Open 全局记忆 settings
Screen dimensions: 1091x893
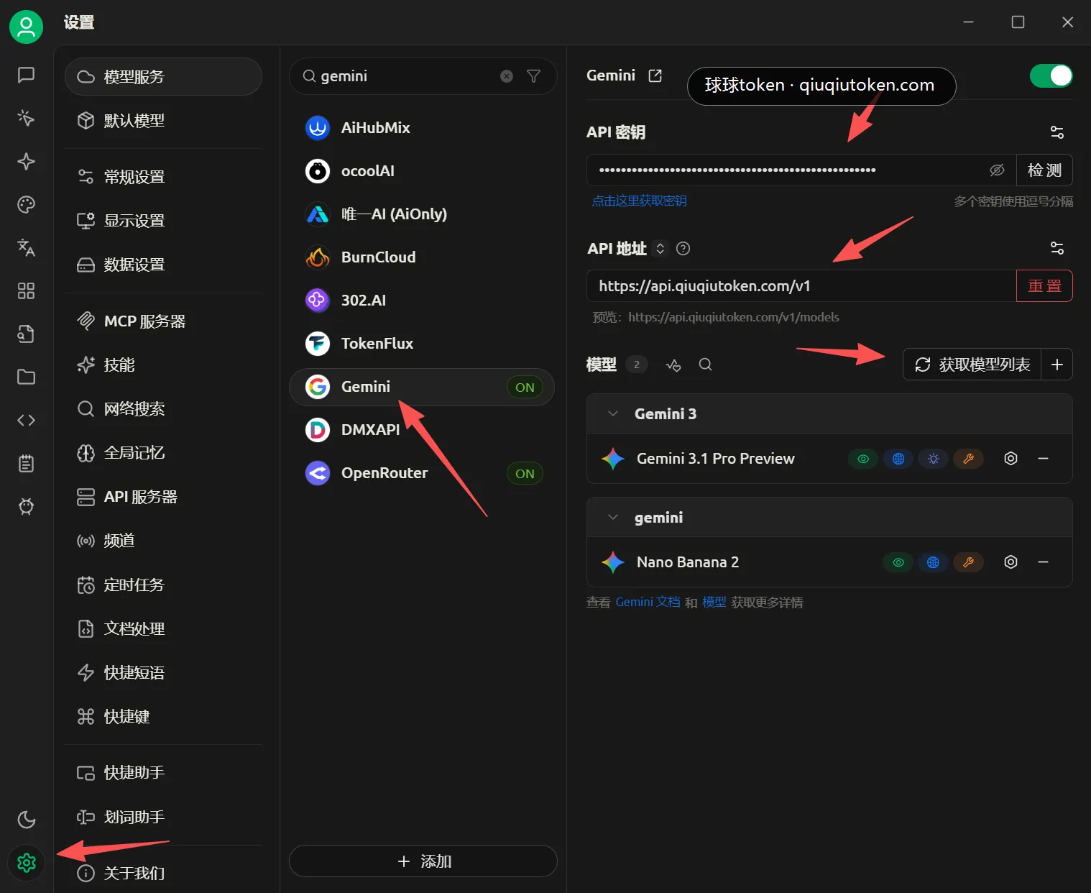(x=163, y=452)
